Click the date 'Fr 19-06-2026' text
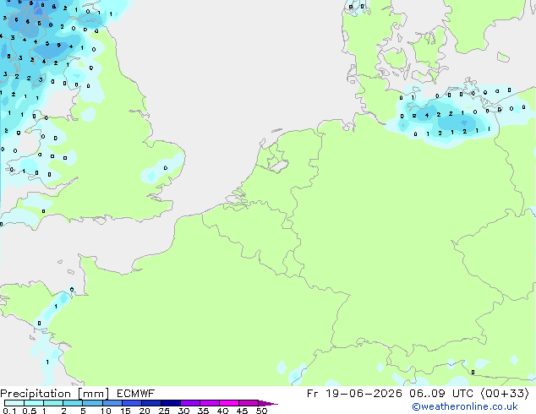Image resolution: width=536 pixels, height=414 pixels. point(354,394)
